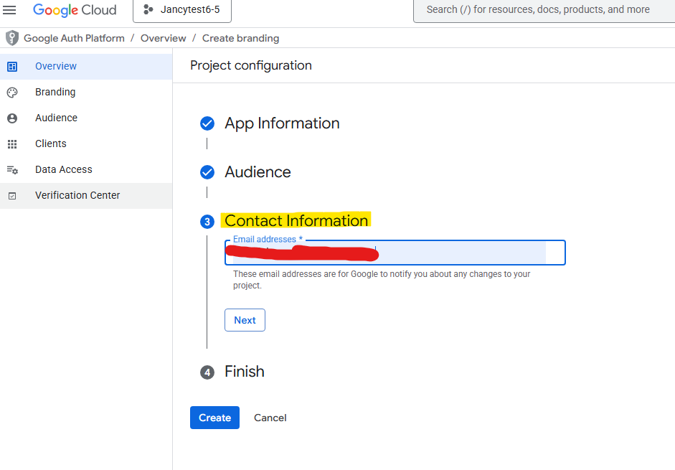
Task: Click the Verification Center checkbox icon
Action: pyautogui.click(x=12, y=196)
